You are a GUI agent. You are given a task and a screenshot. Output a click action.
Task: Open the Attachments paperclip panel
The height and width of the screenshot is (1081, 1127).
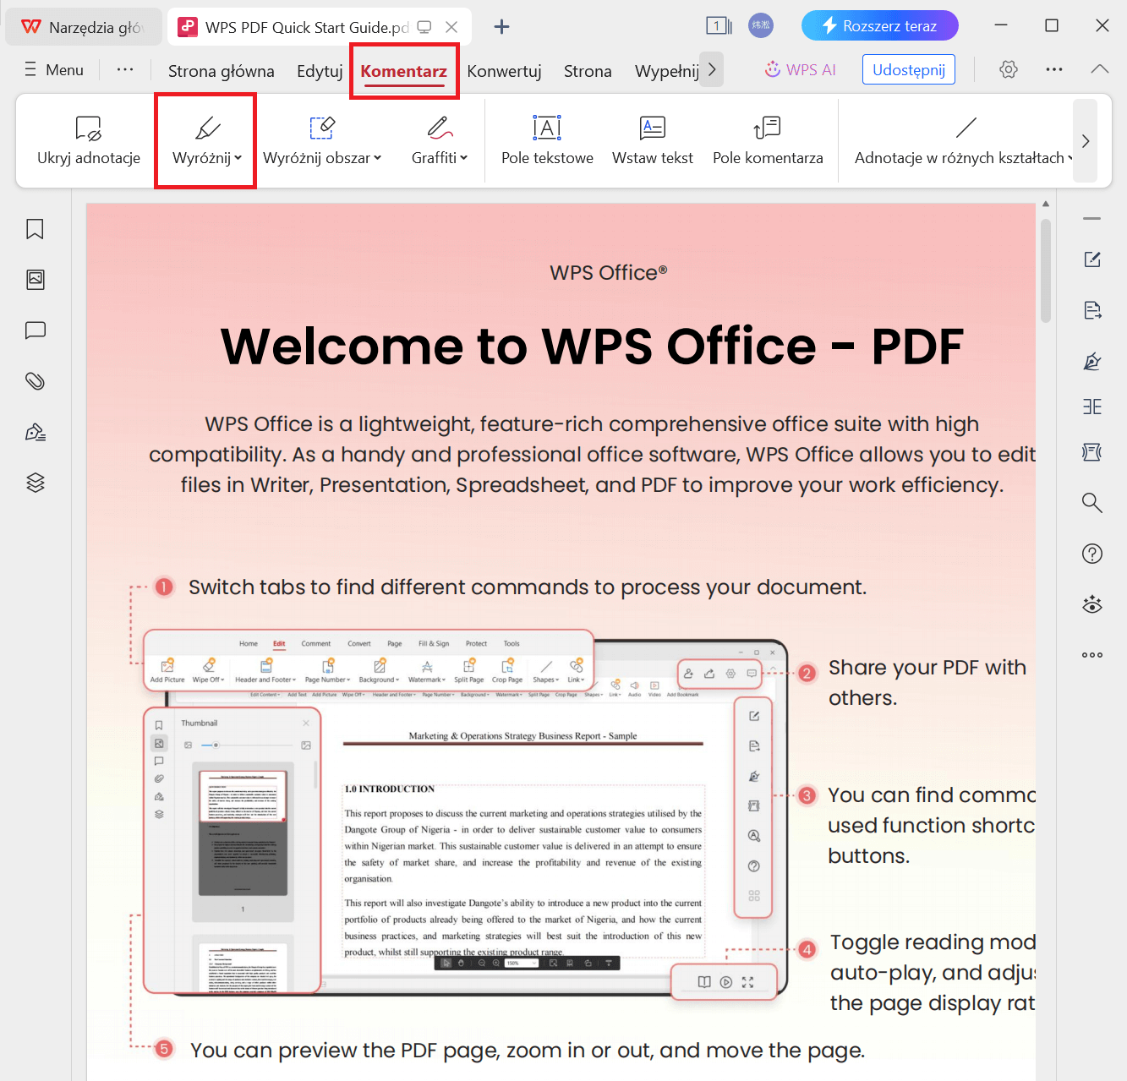coord(35,381)
